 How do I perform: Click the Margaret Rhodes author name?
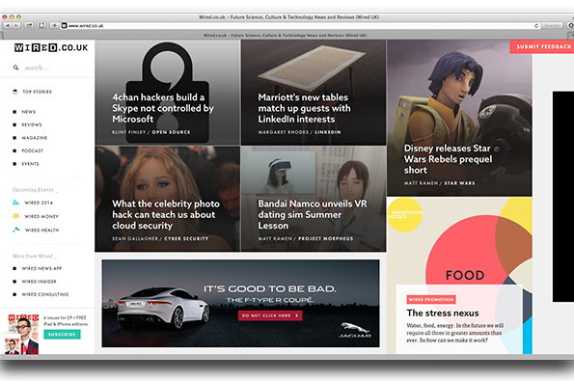click(x=283, y=132)
